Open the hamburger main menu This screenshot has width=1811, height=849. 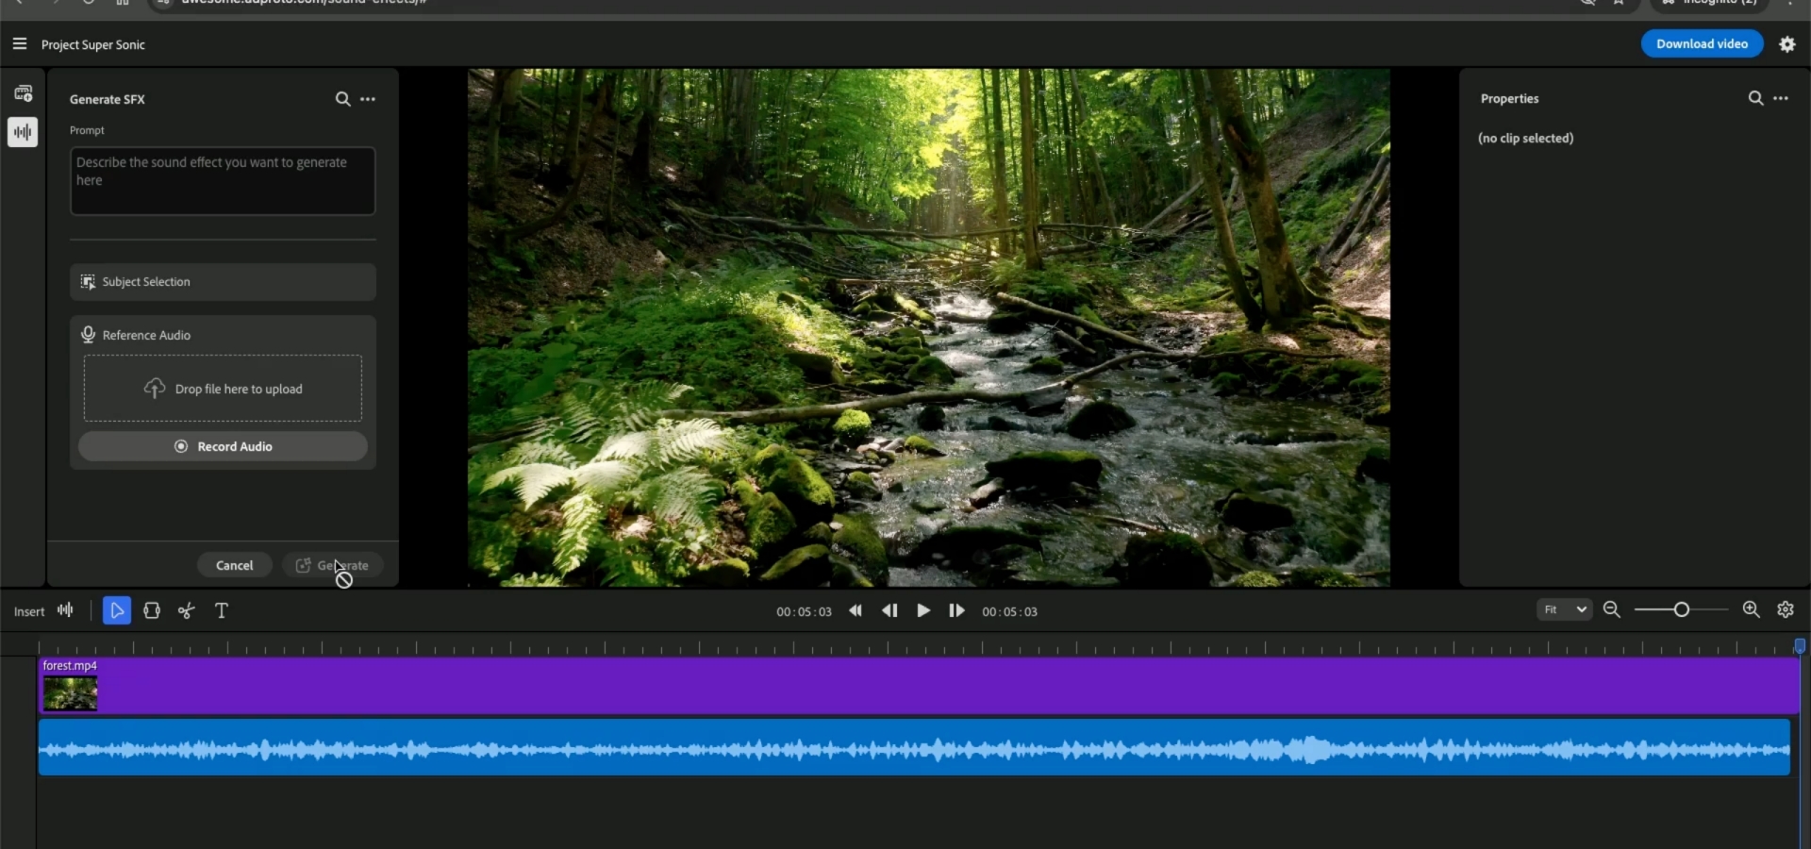coord(19,44)
